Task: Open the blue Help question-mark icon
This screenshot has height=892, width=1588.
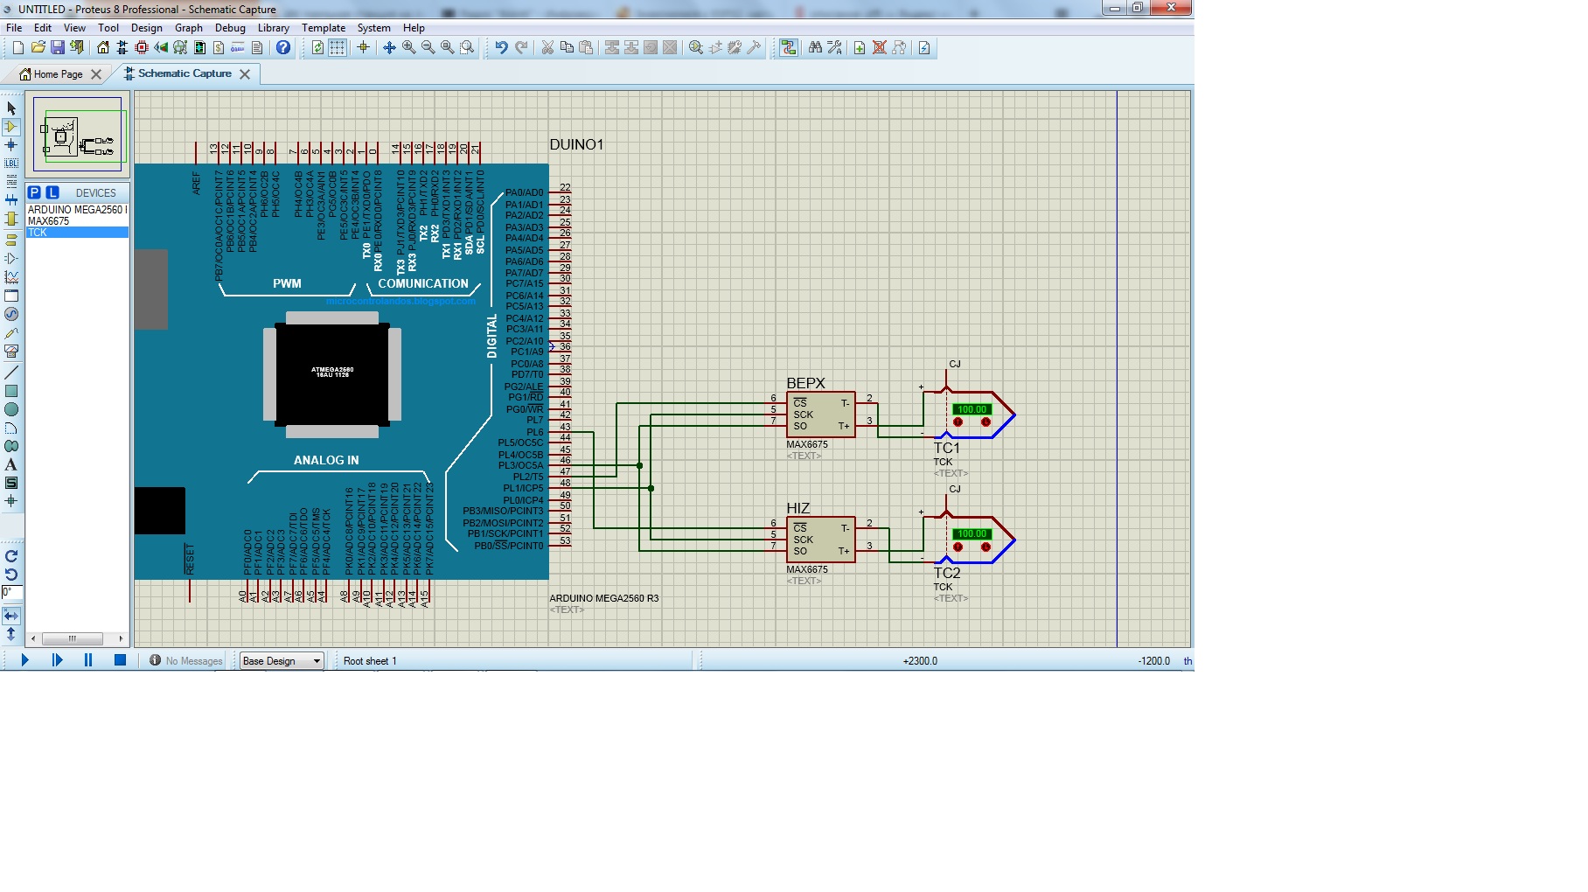Action: (283, 47)
